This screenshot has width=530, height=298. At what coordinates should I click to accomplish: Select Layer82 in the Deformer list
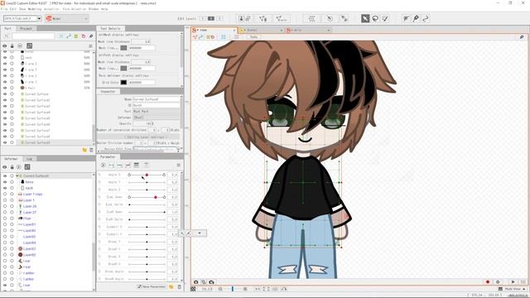click(x=30, y=255)
